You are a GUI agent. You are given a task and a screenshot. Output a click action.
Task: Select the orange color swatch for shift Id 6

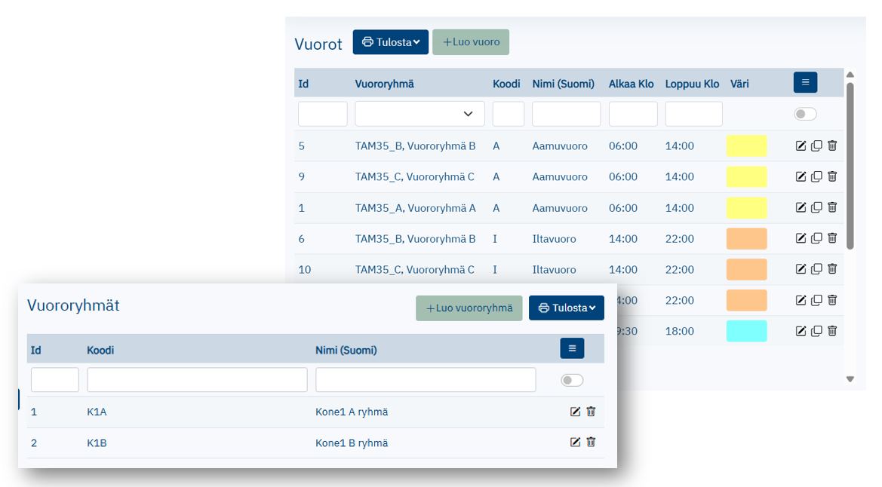click(x=746, y=238)
